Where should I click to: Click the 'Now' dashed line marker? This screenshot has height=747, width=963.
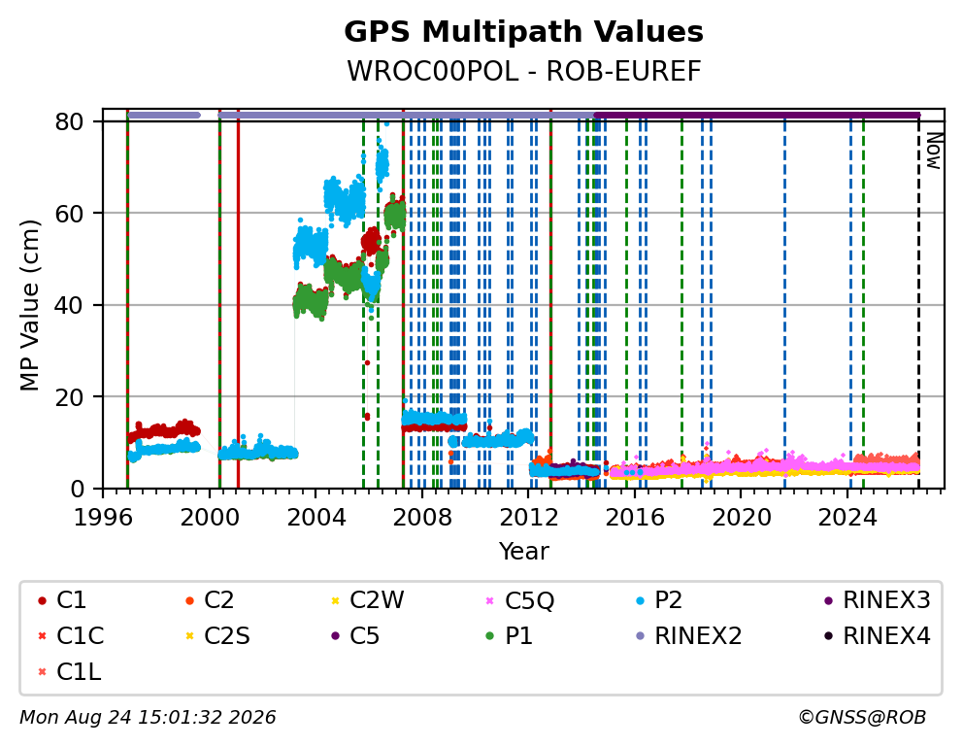[918, 301]
